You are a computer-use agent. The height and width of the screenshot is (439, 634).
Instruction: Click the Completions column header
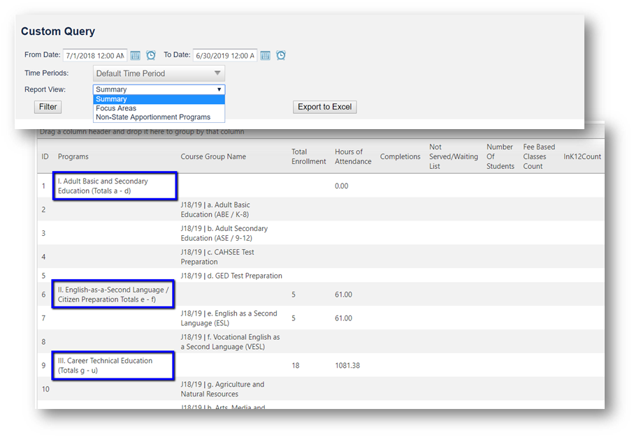click(400, 157)
